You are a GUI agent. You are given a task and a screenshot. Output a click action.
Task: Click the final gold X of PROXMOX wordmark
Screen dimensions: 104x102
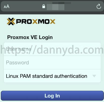coord(53,21)
